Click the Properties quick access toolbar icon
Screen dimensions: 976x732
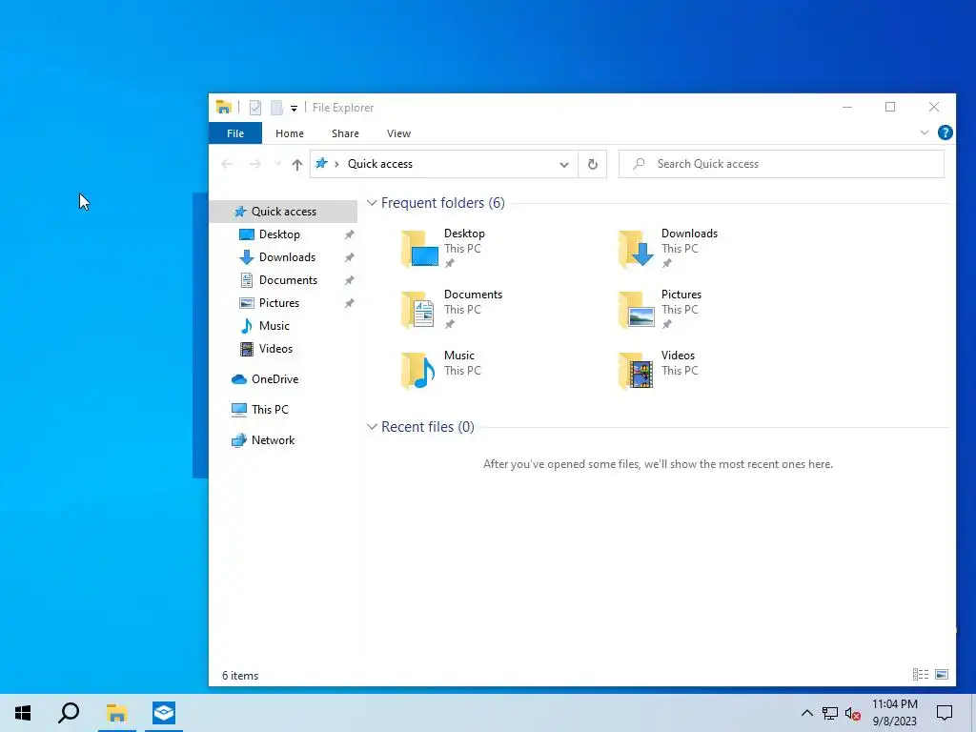point(255,108)
